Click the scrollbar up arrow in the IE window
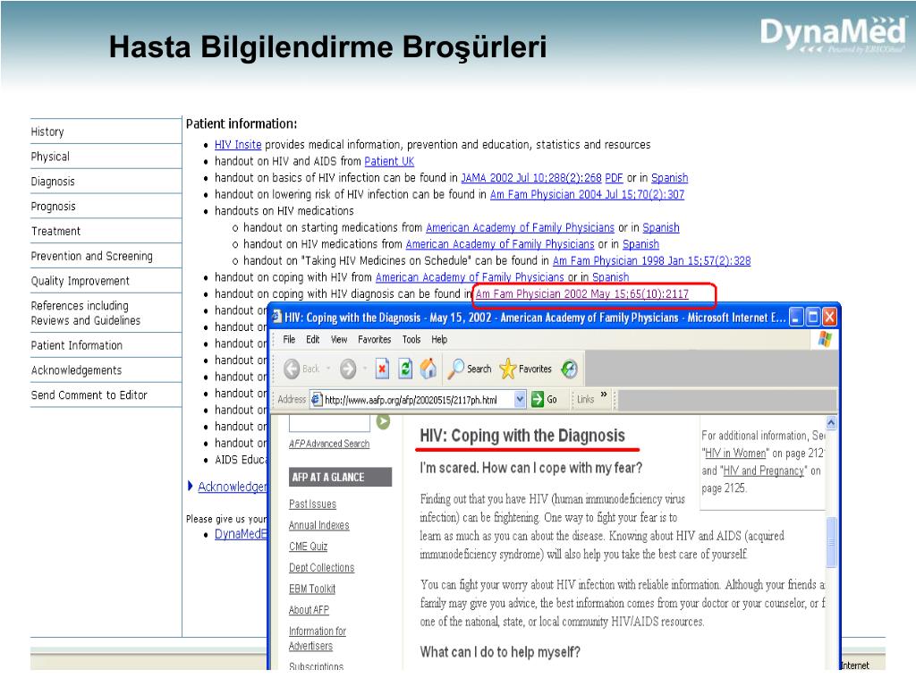Screen dimensions: 916x687 (831, 423)
